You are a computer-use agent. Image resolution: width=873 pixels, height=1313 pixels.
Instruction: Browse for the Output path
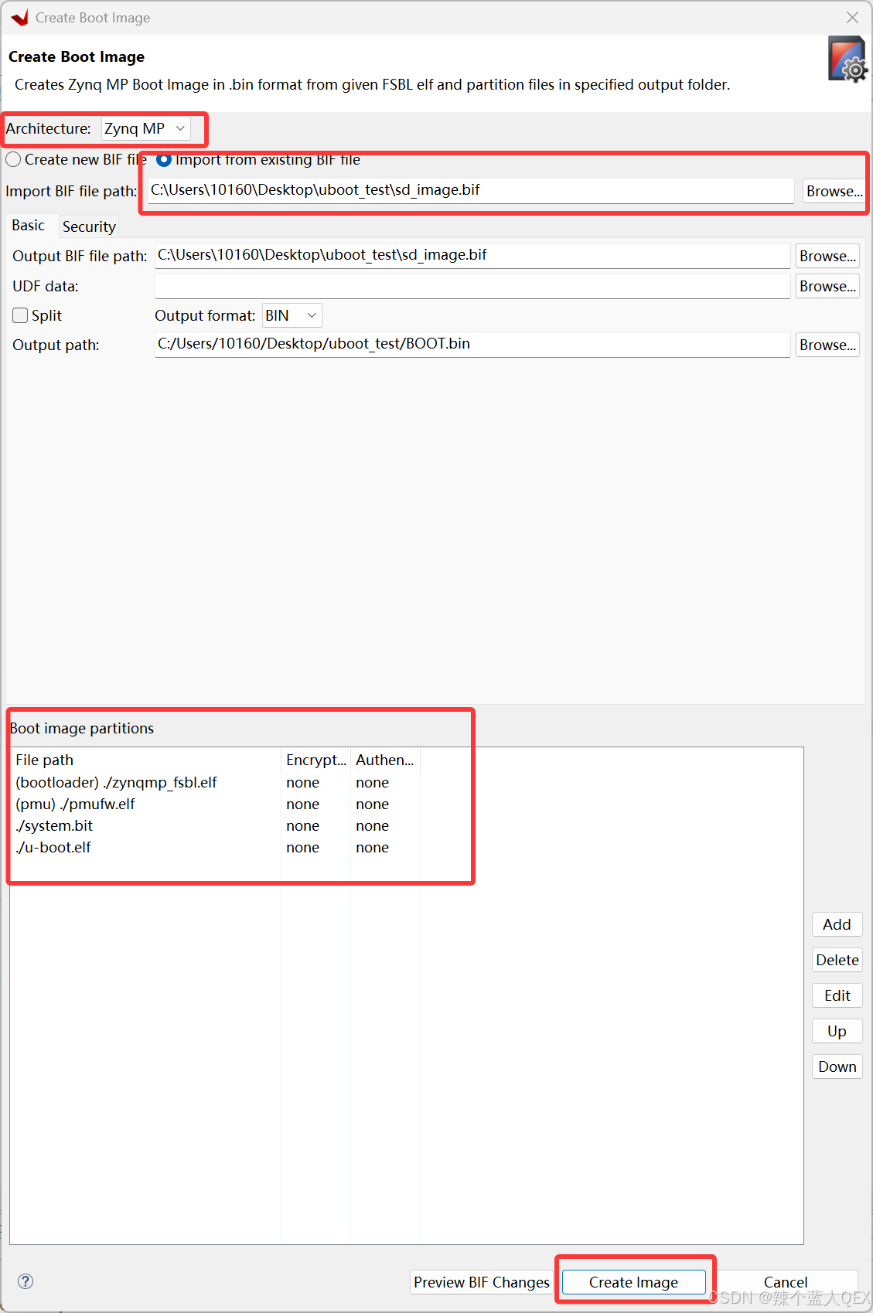pyautogui.click(x=827, y=345)
